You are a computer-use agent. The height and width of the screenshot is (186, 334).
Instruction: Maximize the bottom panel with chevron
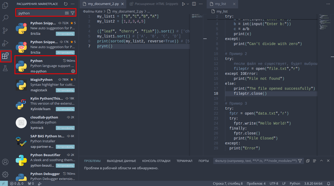tap(321, 161)
